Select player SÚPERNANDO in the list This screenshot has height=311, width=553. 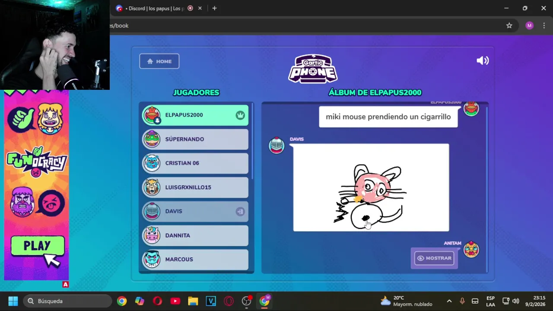pos(195,139)
